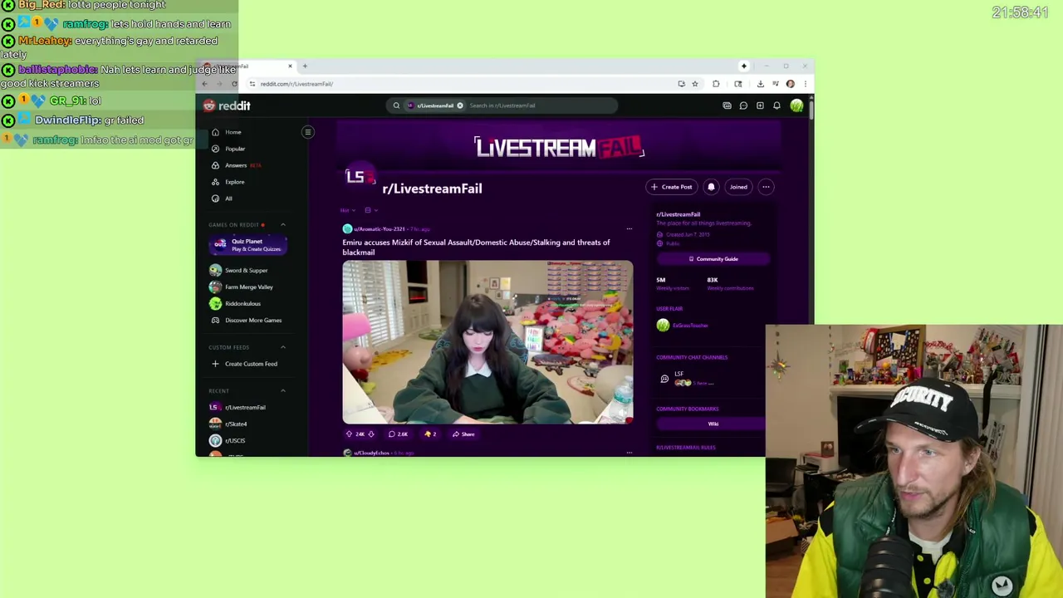1063x598 pixels.
Task: Open the u/Aromatic-You-2321 user profile link
Action: pyautogui.click(x=379, y=229)
